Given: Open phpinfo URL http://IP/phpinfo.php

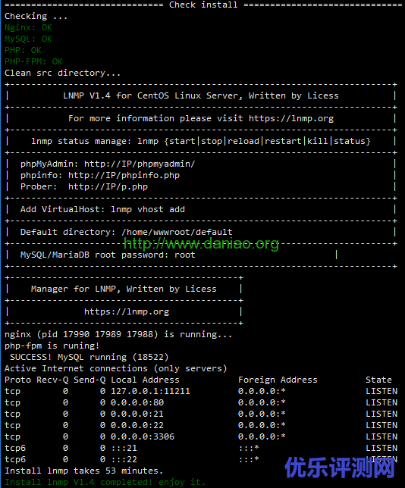Looking at the screenshot, I should point(124,175).
